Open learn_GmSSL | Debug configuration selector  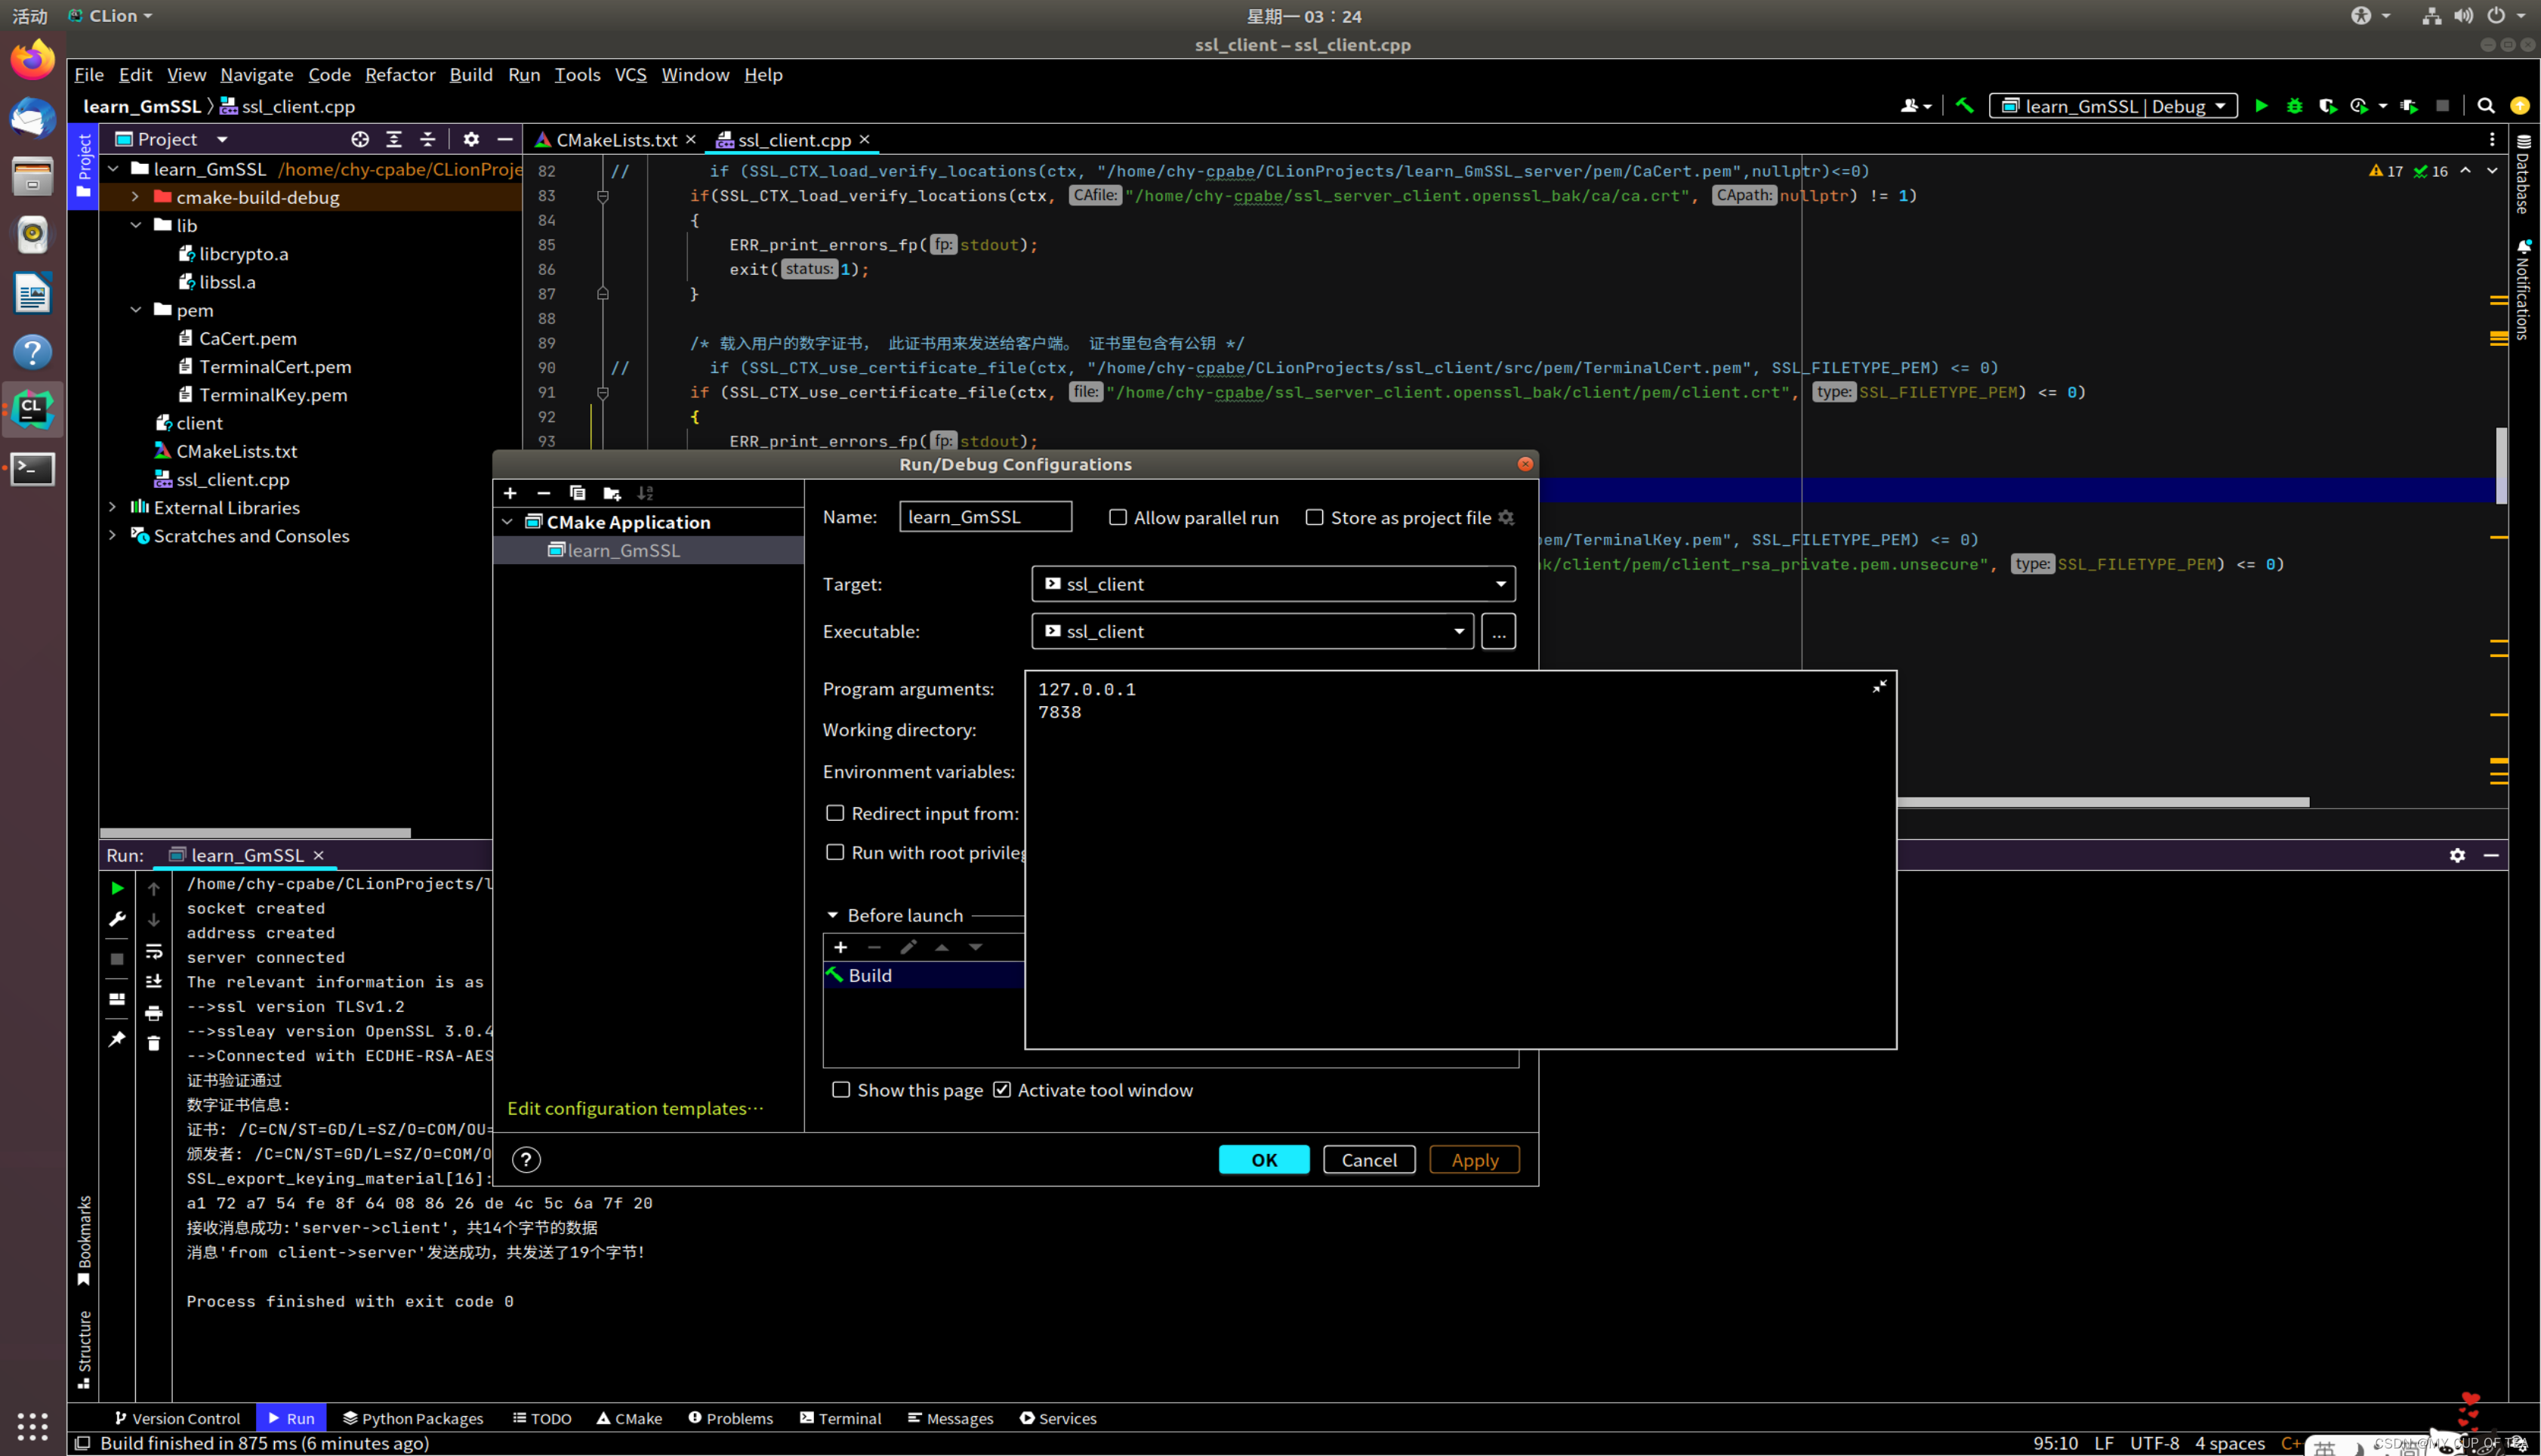[x=2113, y=106]
